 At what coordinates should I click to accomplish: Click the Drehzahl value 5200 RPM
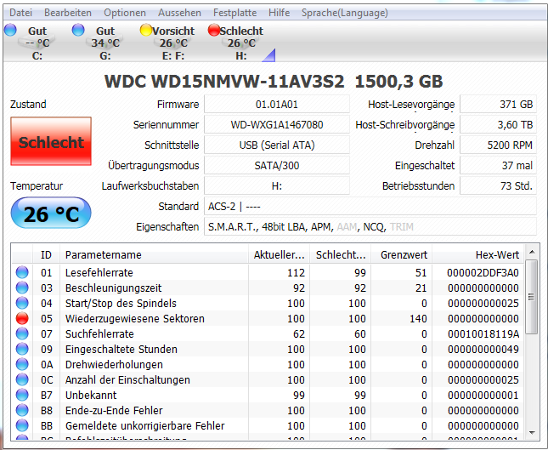(498, 145)
